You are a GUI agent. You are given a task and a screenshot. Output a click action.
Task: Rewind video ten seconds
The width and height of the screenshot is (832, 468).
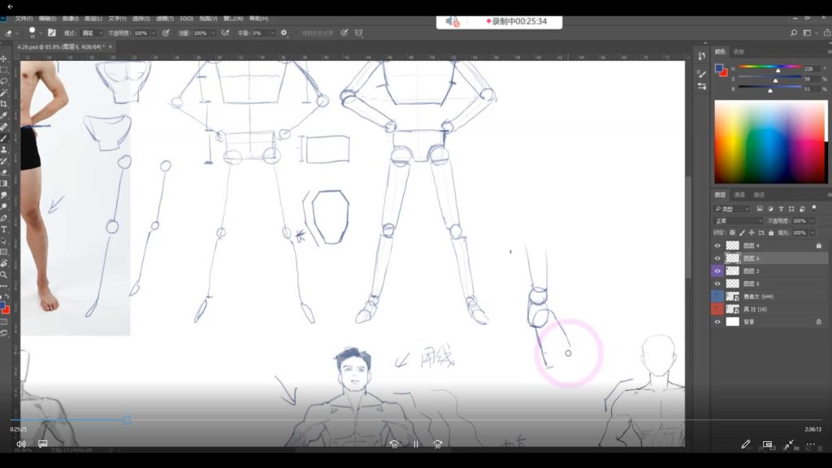(x=394, y=444)
